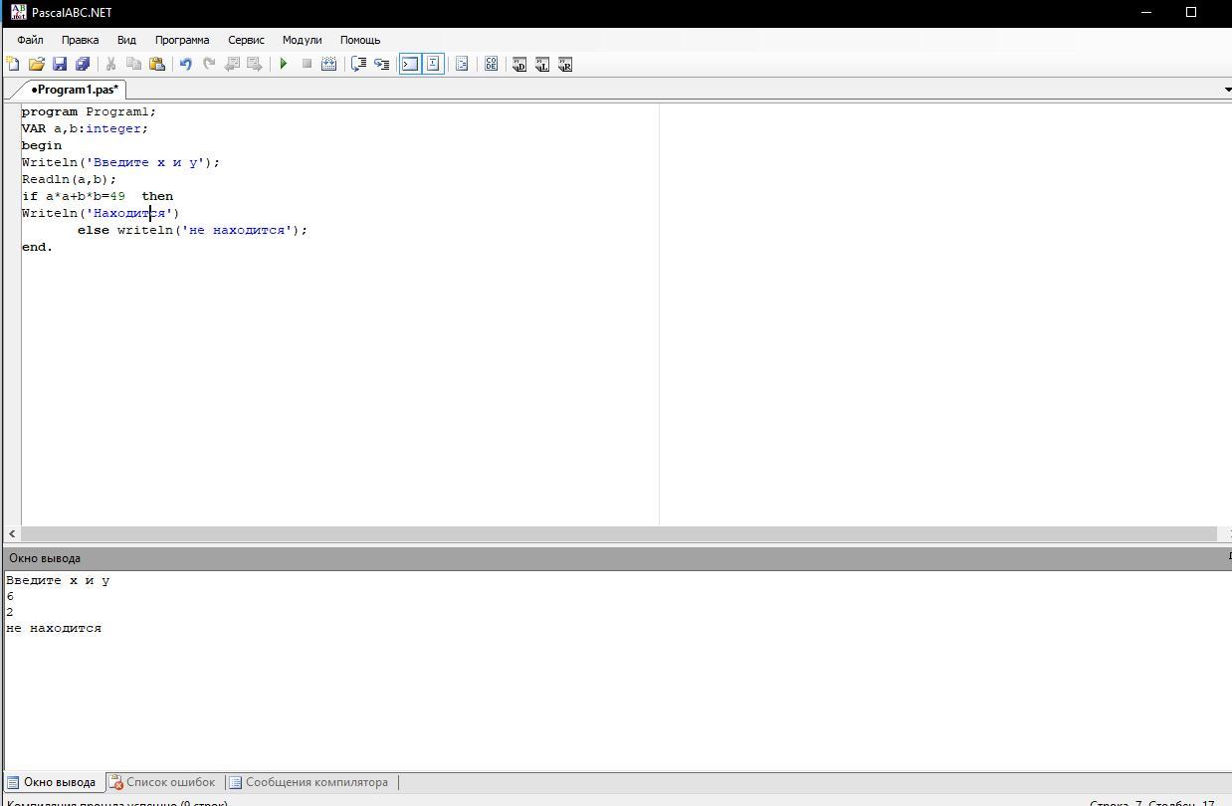1232x806 pixels.
Task: Open the Модули menu
Action: click(302, 40)
